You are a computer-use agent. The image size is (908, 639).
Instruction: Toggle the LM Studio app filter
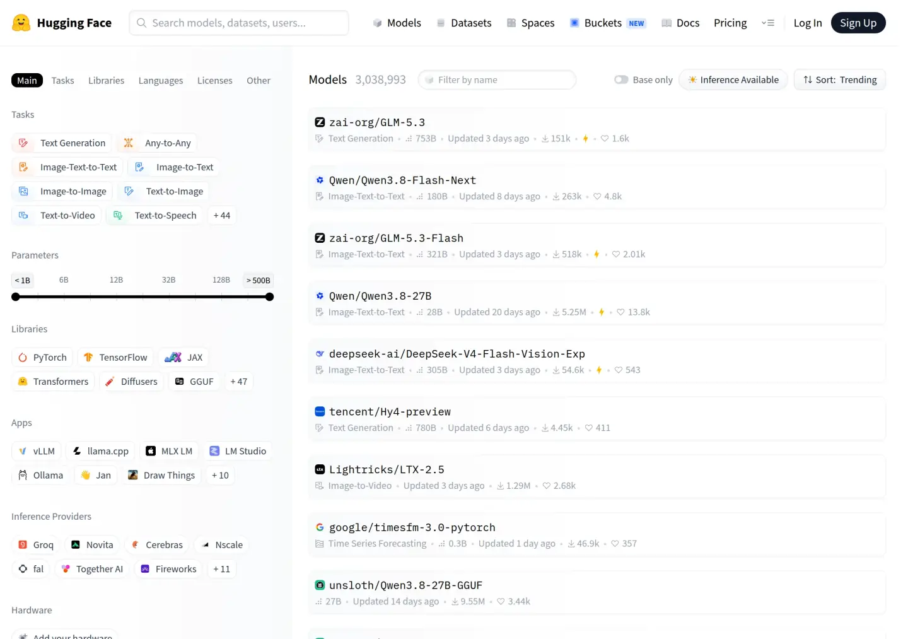[238, 451]
